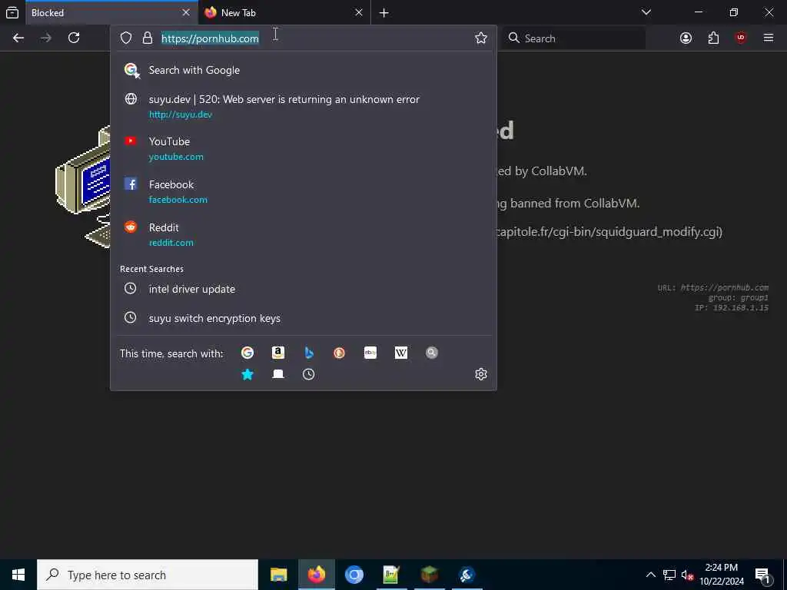This screenshot has height=590, width=787.
Task: Search this time with Amazon icon
Action: [278, 353]
